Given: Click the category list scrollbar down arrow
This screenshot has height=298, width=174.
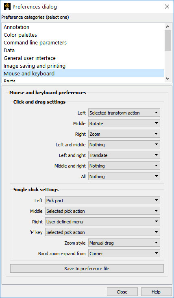Looking at the screenshot, I should click(x=167, y=79).
